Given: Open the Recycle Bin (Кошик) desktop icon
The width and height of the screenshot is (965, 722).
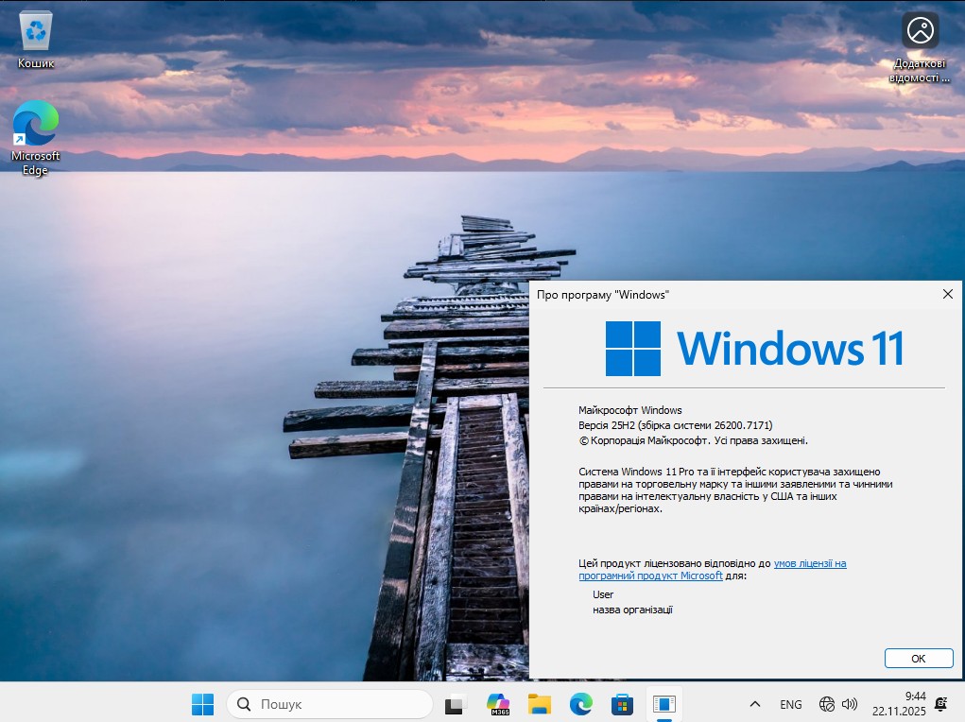Looking at the screenshot, I should pos(36,40).
